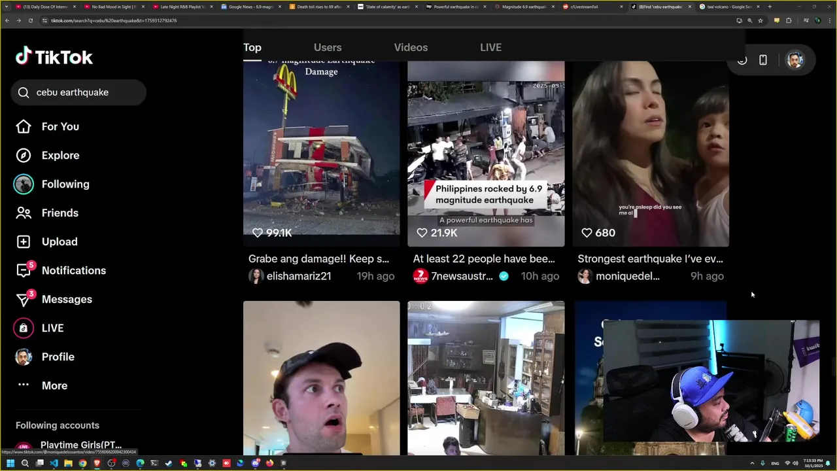Open Notifications icon with badge 5
837x471 pixels.
pyautogui.click(x=24, y=270)
